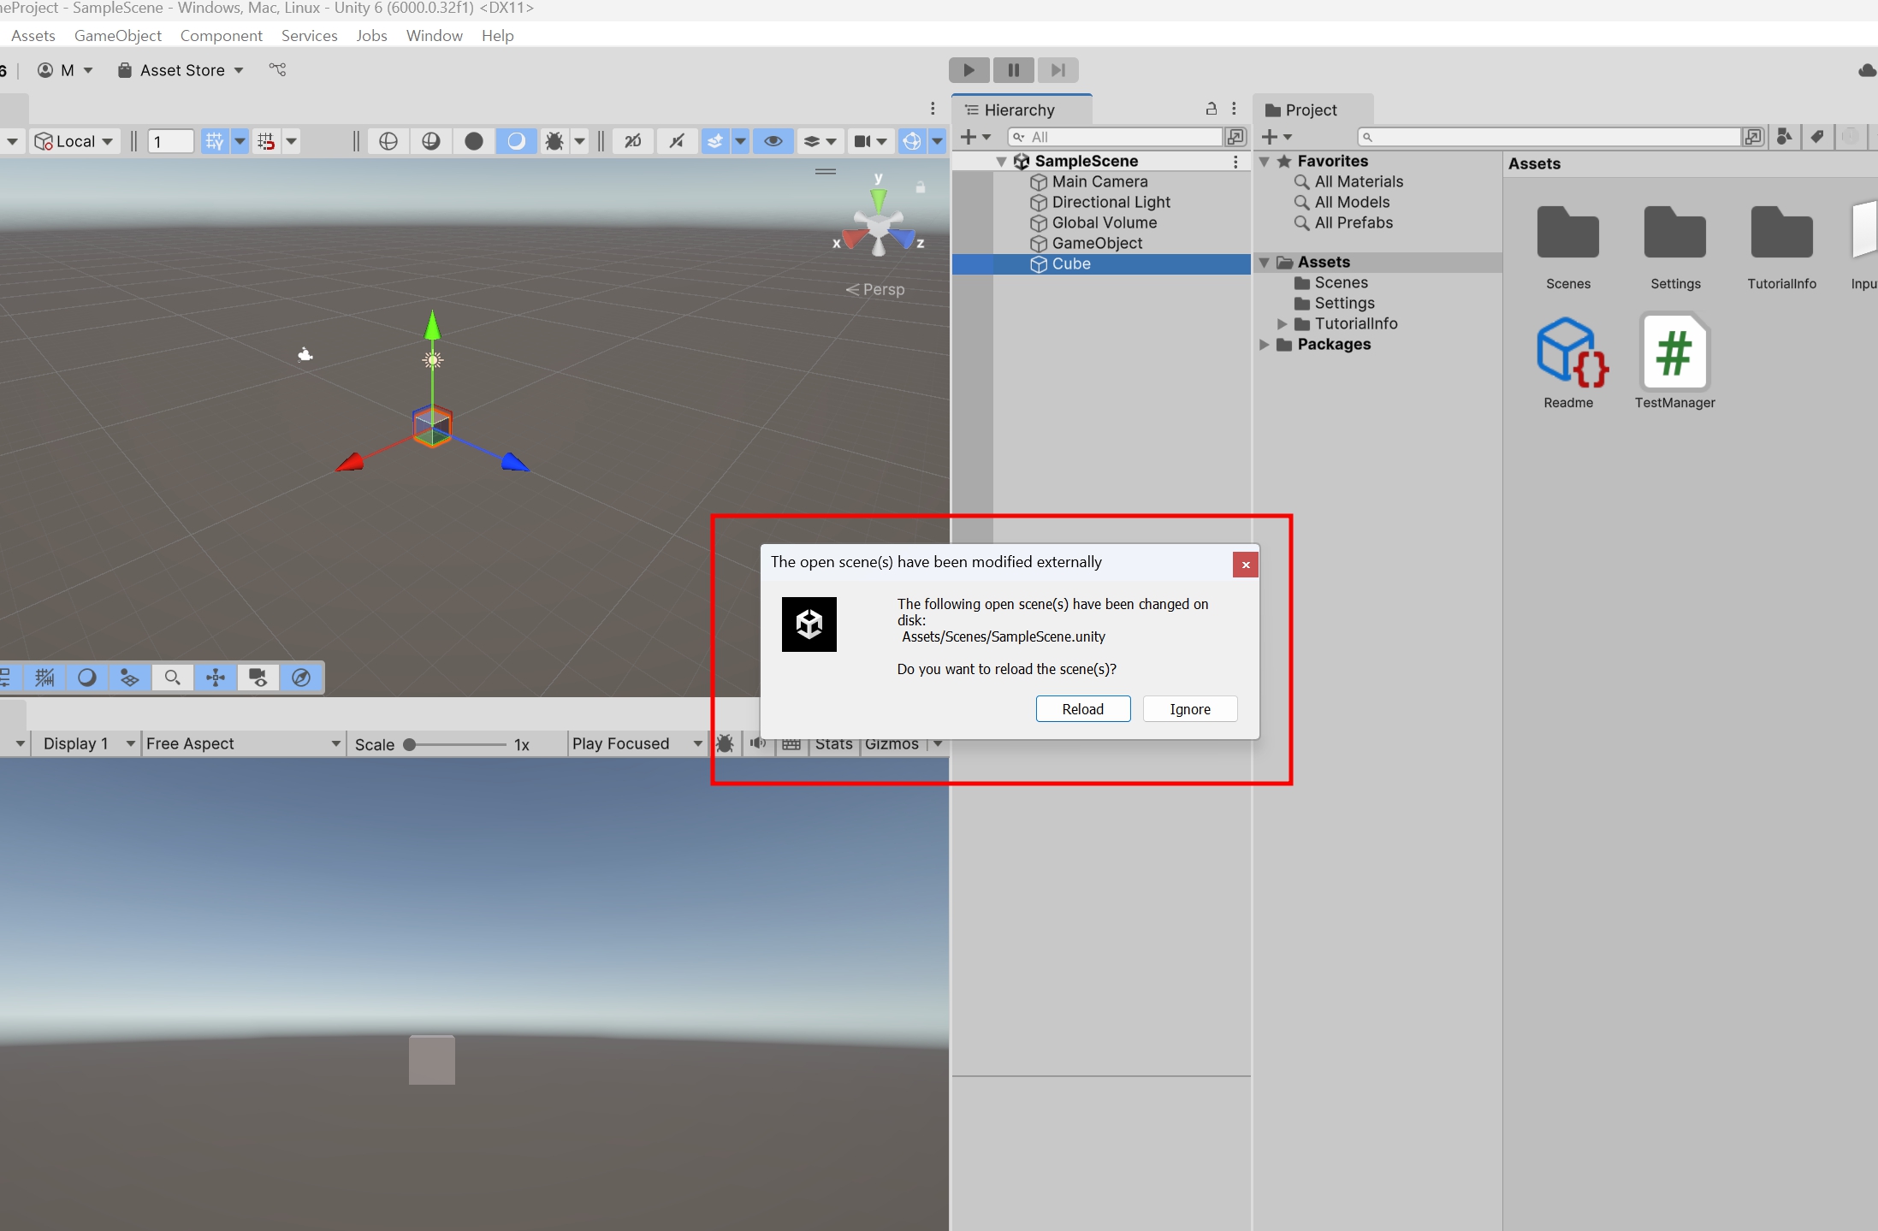The width and height of the screenshot is (1878, 1231).
Task: Click the grid snap increment field
Action: [170, 141]
